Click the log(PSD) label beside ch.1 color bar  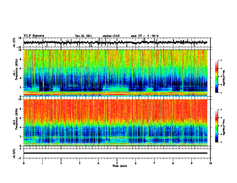[224, 78]
